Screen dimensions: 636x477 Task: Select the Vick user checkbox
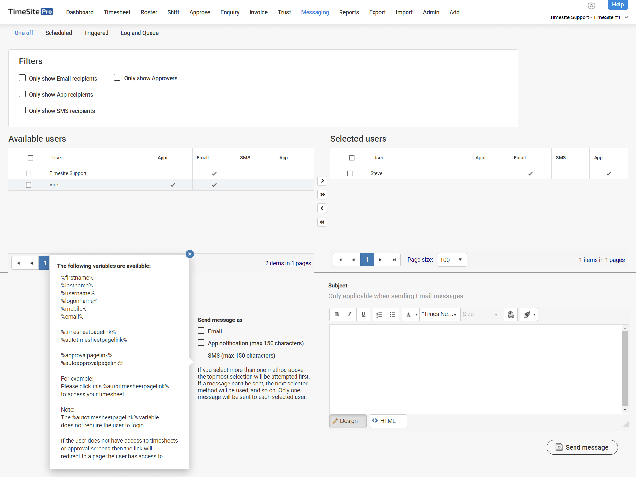click(x=28, y=185)
